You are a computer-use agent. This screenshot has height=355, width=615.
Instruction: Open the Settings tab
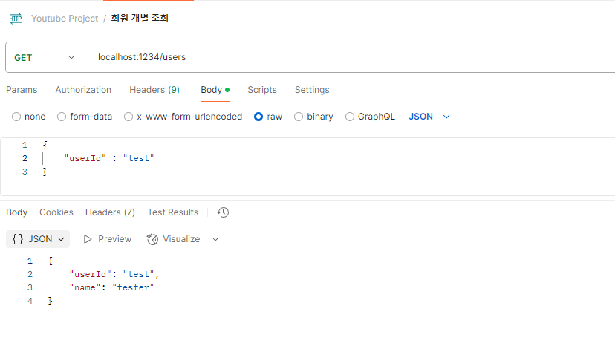pyautogui.click(x=312, y=90)
